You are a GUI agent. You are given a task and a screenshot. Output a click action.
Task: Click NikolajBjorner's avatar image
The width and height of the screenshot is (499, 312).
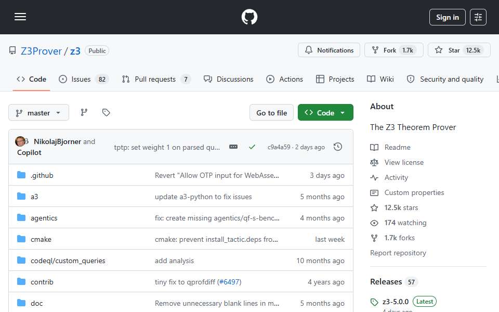point(20,141)
